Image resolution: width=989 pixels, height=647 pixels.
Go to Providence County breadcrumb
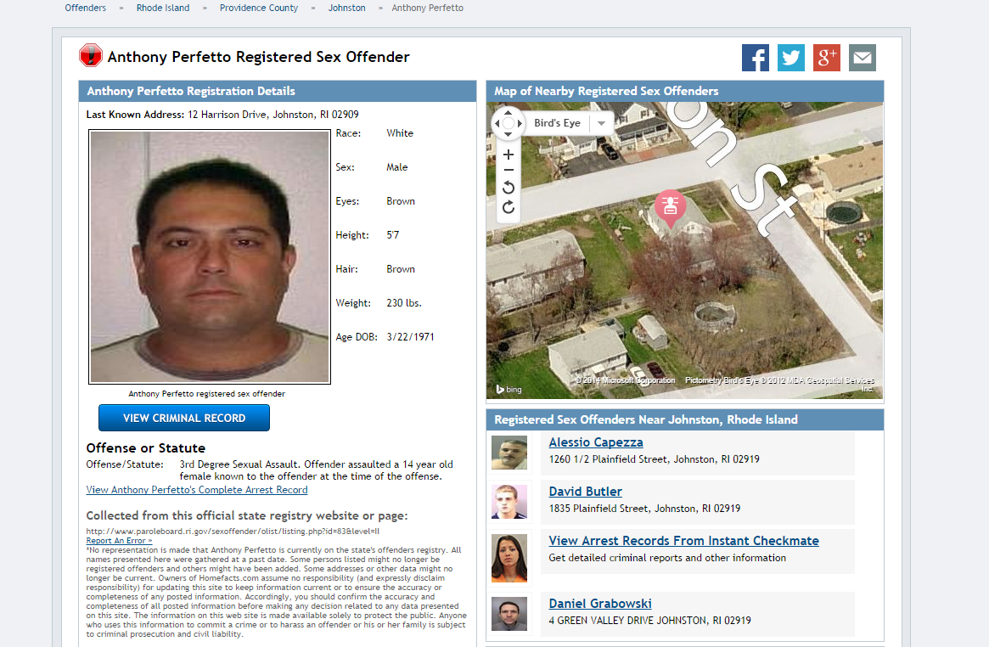click(259, 8)
